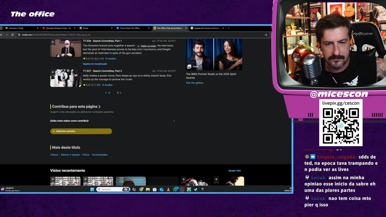Add Search Committee Part 2 to watchlist
This screenshot has height=217, width=386.
[53, 72]
